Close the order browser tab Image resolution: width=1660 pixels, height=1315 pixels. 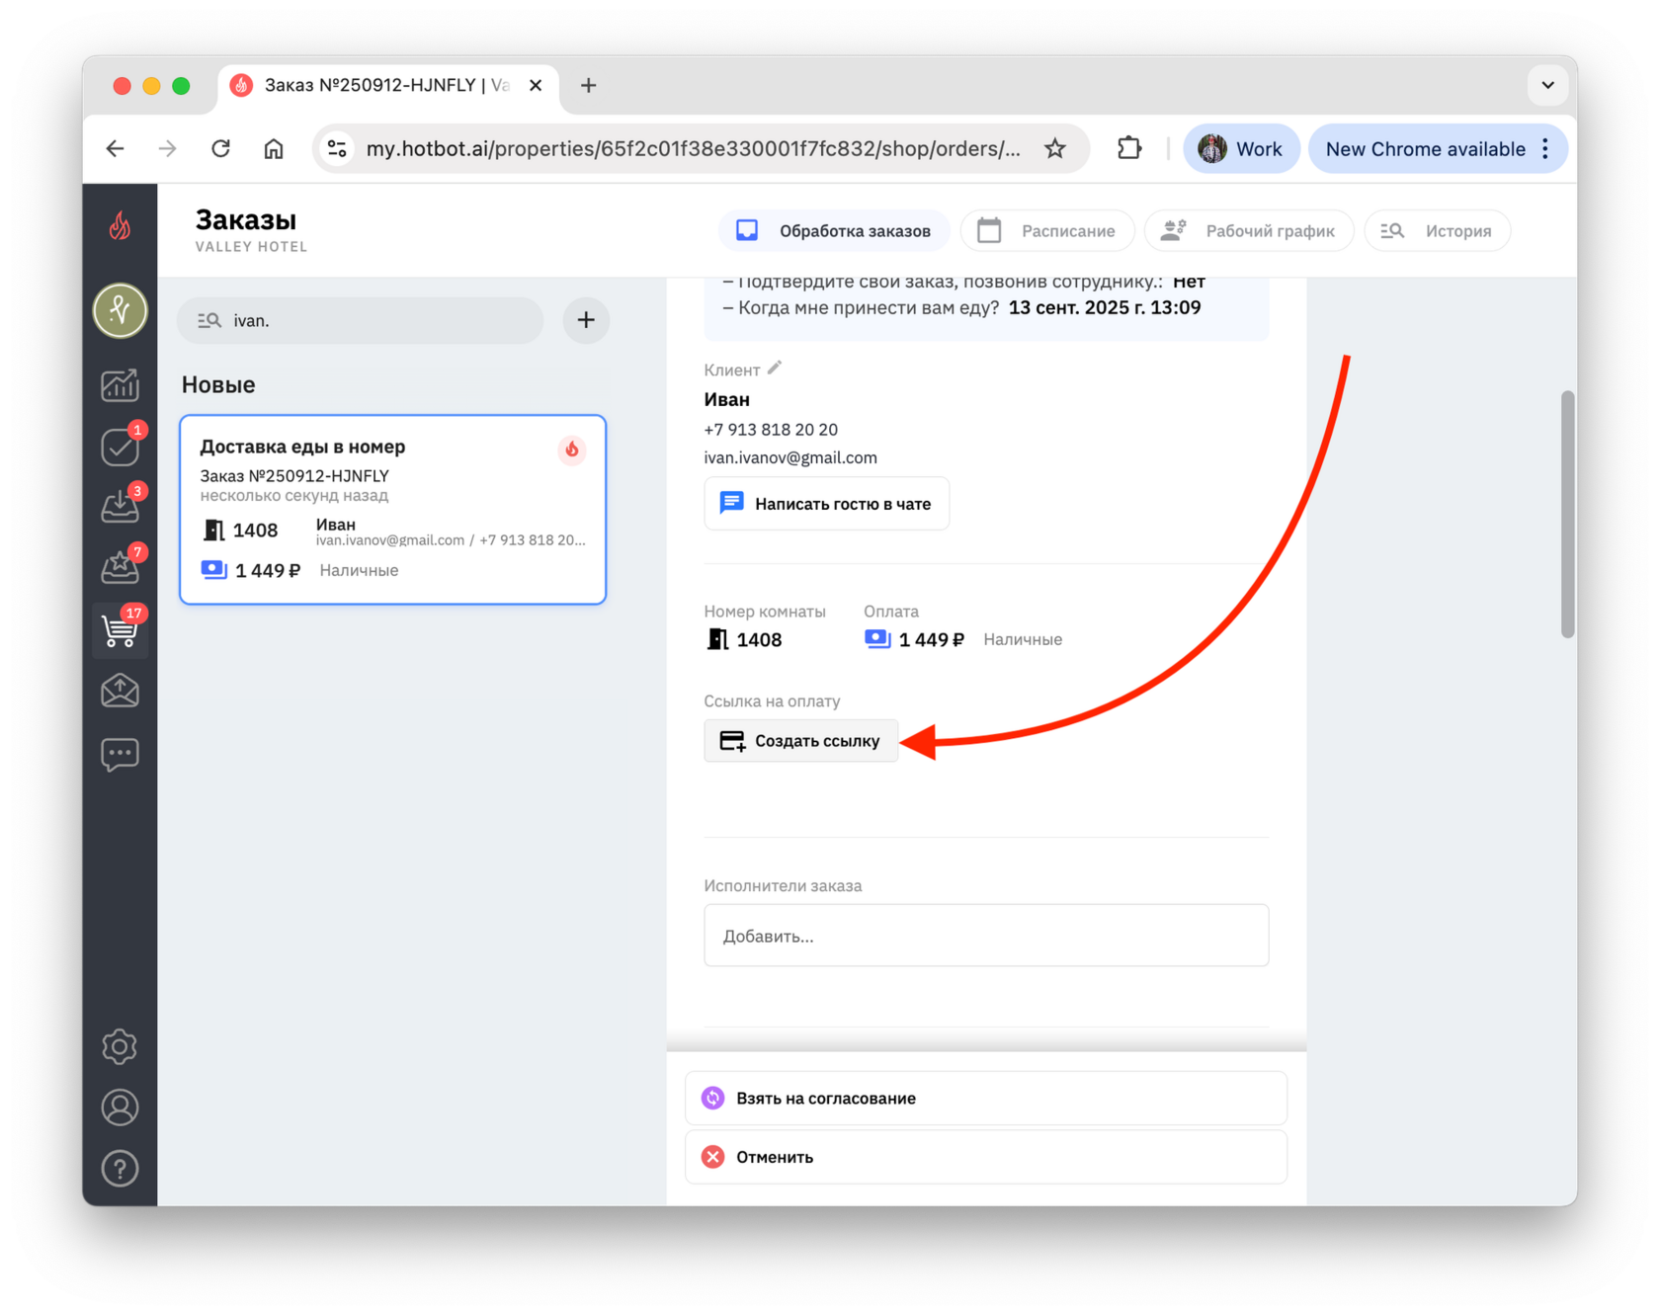point(536,86)
